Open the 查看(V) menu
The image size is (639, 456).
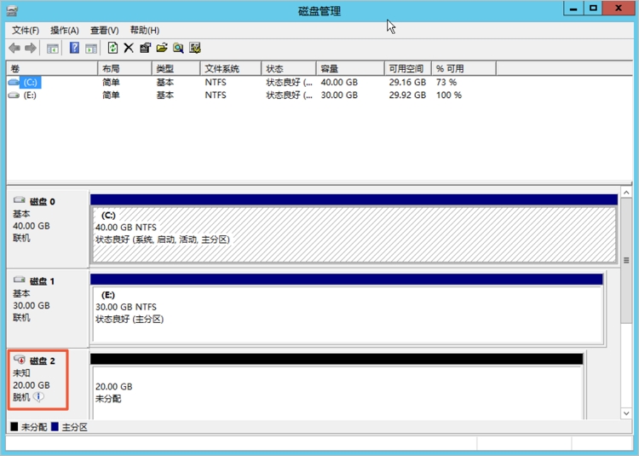tap(104, 31)
